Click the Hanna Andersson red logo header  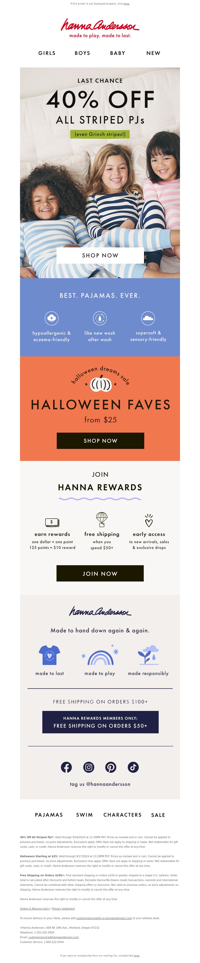pos(100,28)
